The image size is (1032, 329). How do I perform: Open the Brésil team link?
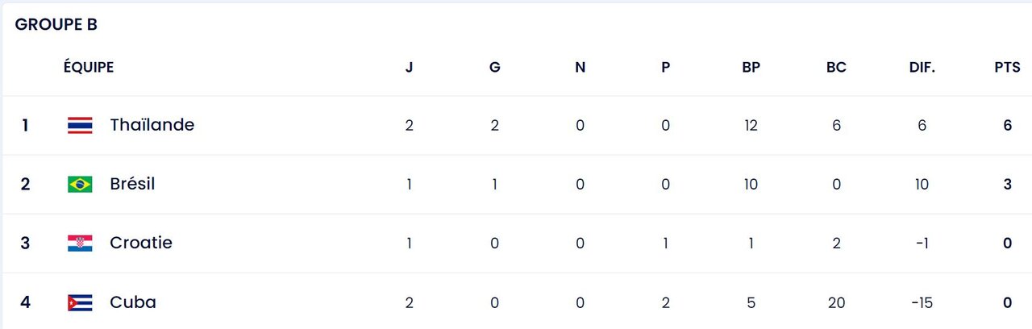[x=132, y=184]
